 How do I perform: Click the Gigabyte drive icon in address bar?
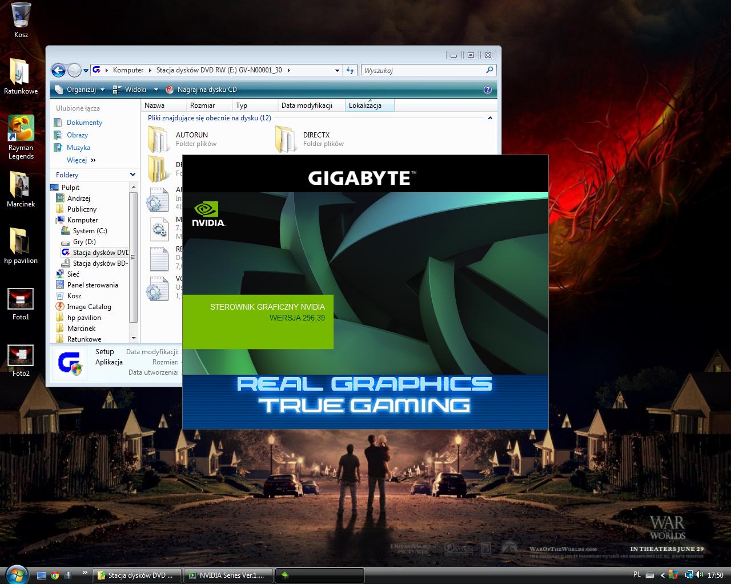point(97,70)
